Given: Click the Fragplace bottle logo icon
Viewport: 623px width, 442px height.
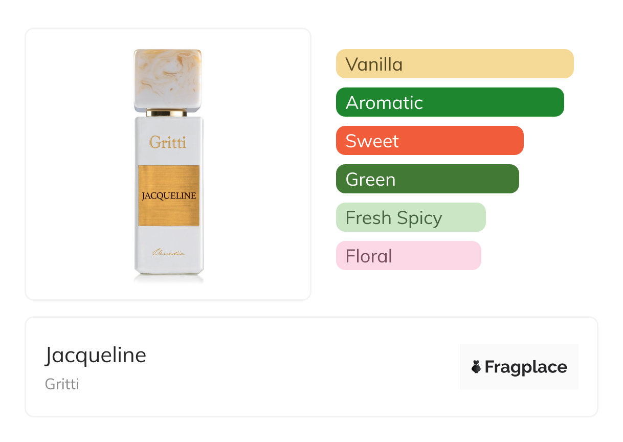Looking at the screenshot, I should tap(476, 367).
